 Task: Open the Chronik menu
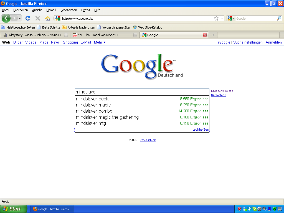pyautogui.click(x=51, y=10)
